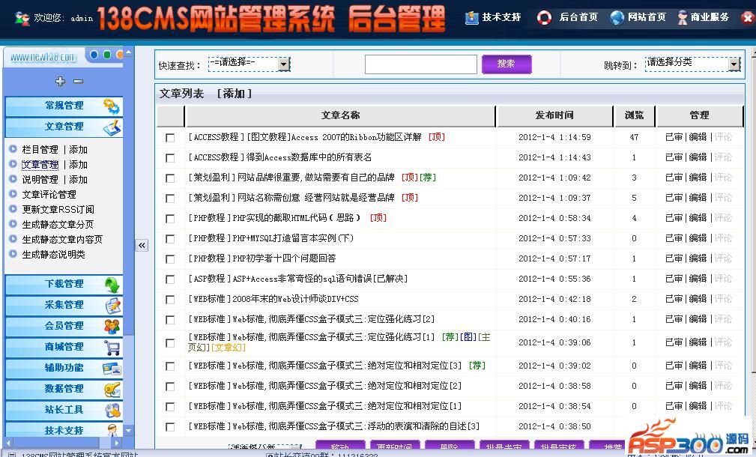Open 生成静态文章分页 in the sidebar
This screenshot has height=457, width=756.
[58, 224]
